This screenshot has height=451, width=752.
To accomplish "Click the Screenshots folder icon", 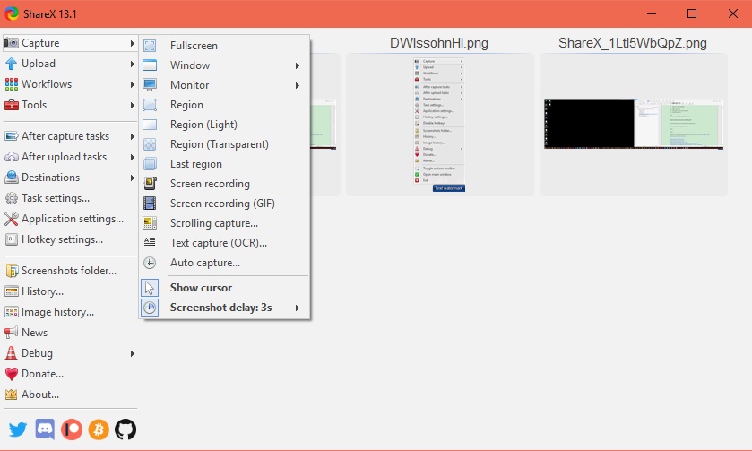I will tap(12, 271).
